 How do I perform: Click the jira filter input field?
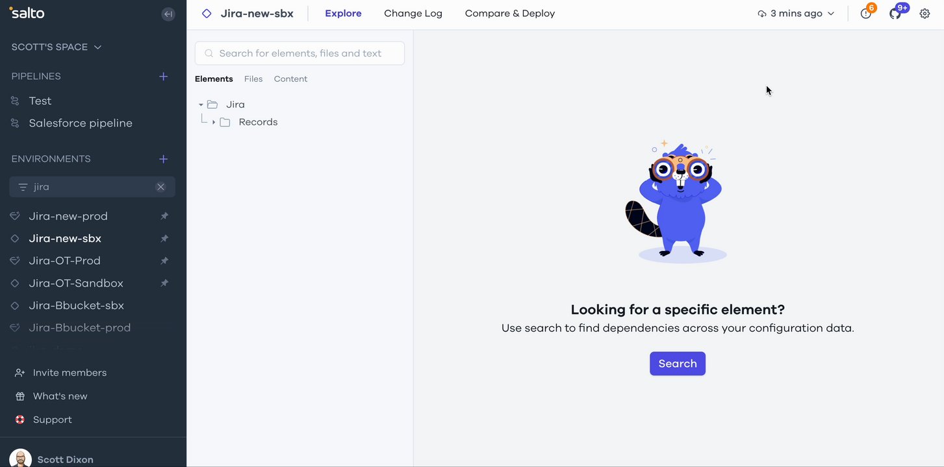point(92,187)
